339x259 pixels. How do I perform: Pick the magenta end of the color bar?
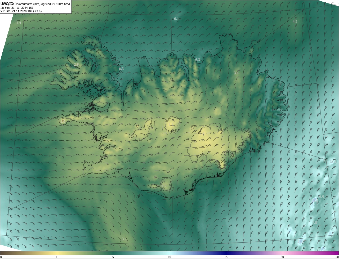tap(334, 253)
